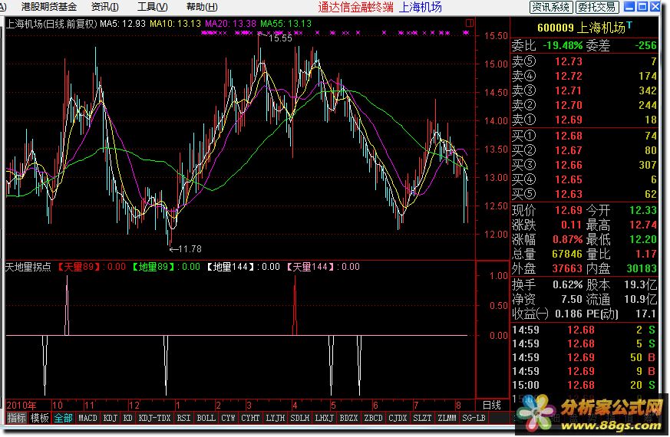This screenshot has width=670, height=437.
Task: Switch to RSI indicator
Action: click(x=183, y=418)
